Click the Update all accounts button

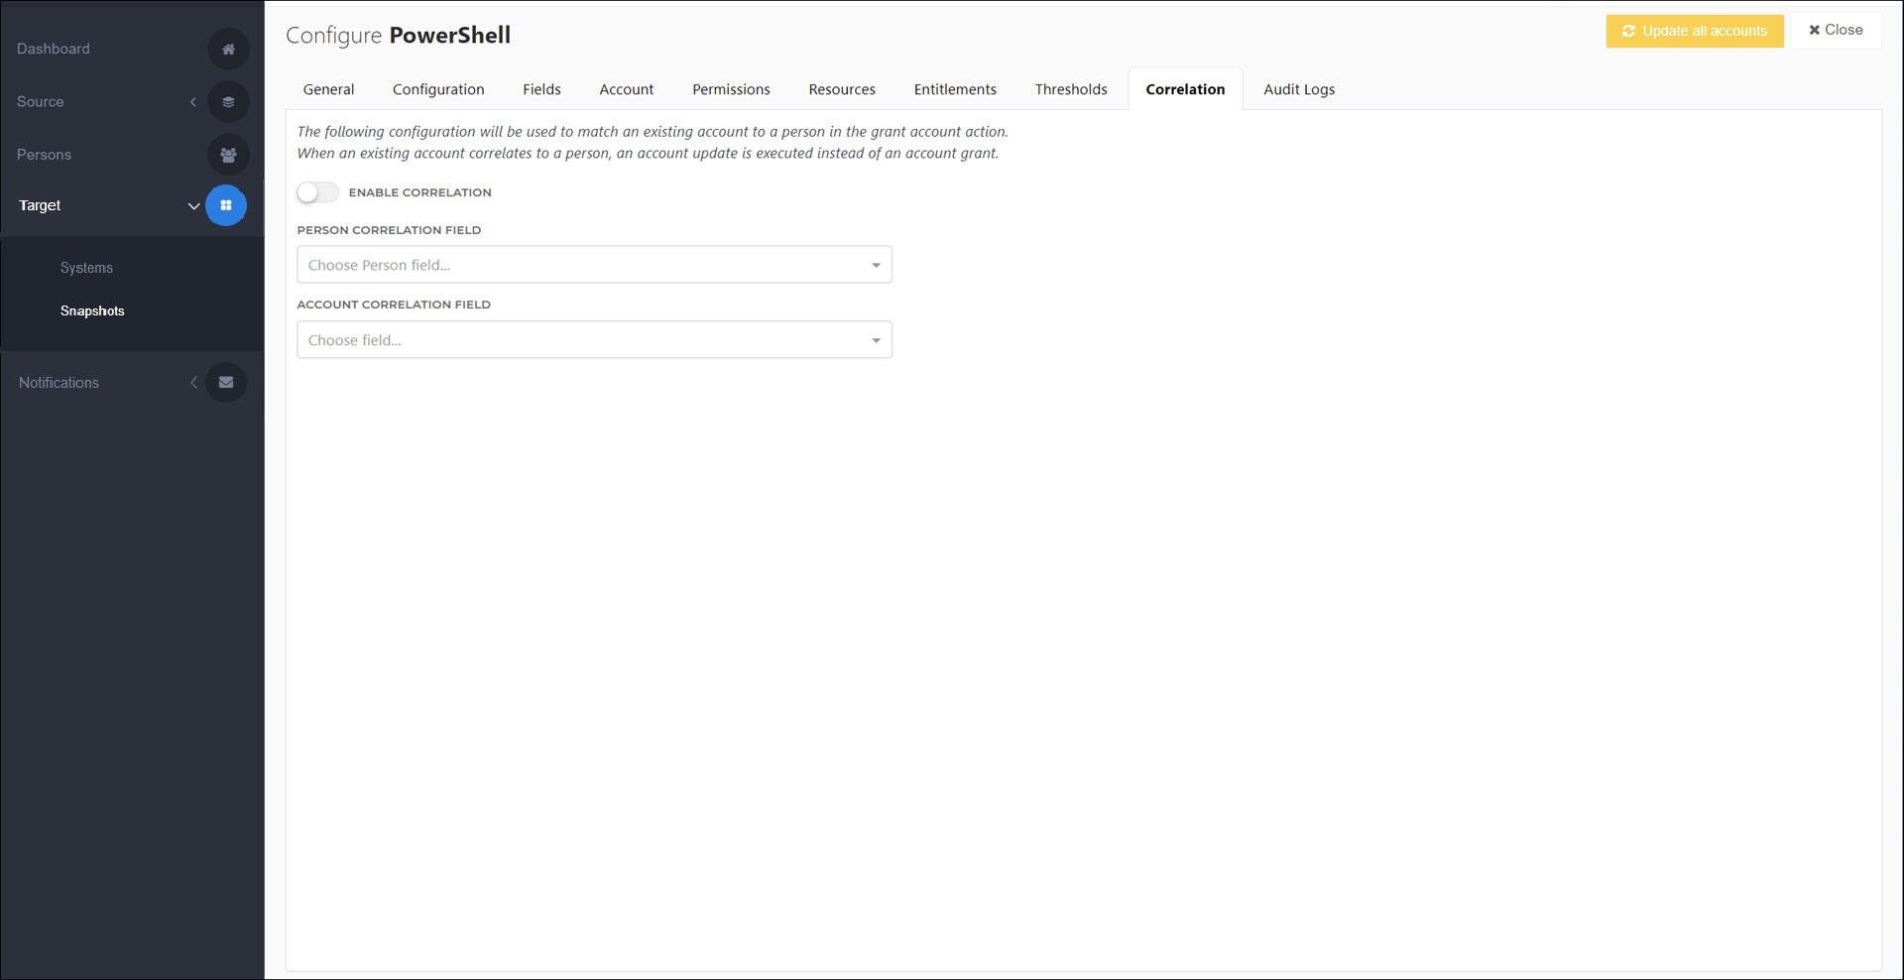coord(1695,31)
